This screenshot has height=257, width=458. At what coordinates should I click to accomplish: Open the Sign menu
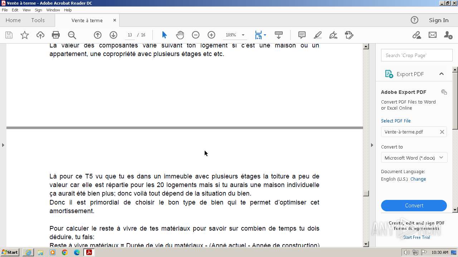[x=38, y=10]
